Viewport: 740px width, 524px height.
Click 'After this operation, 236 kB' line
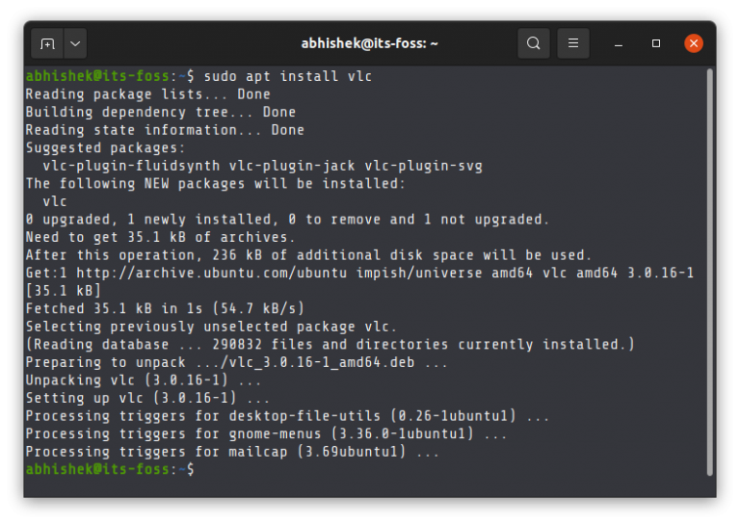308,255
